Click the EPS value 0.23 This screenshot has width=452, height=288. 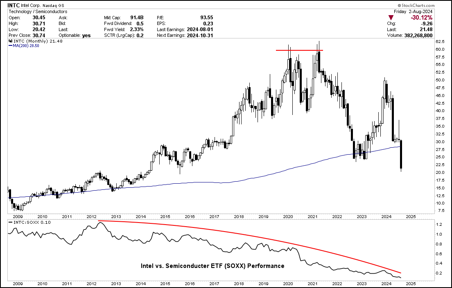point(208,24)
